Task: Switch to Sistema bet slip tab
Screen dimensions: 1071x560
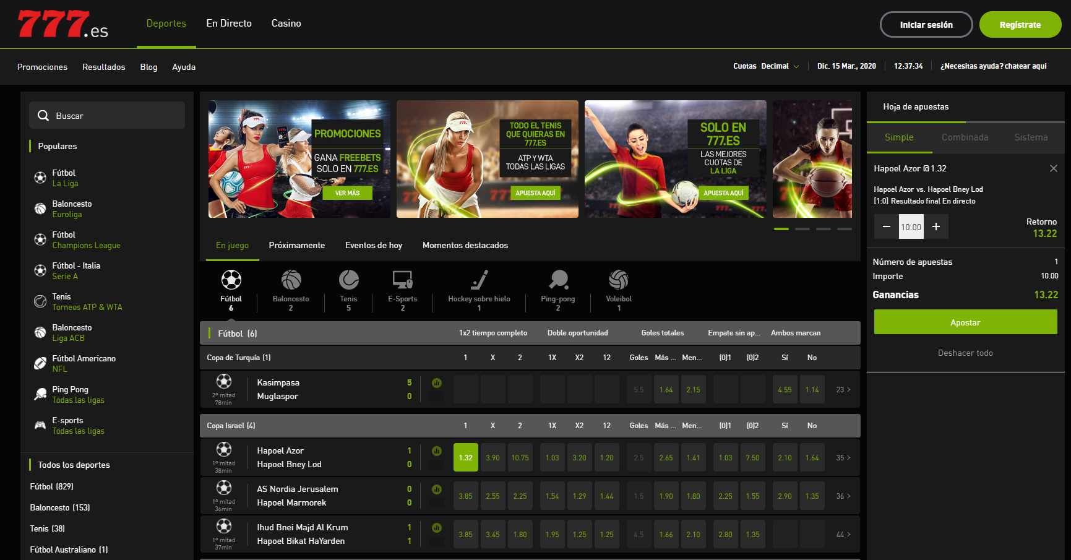Action: (x=1031, y=137)
